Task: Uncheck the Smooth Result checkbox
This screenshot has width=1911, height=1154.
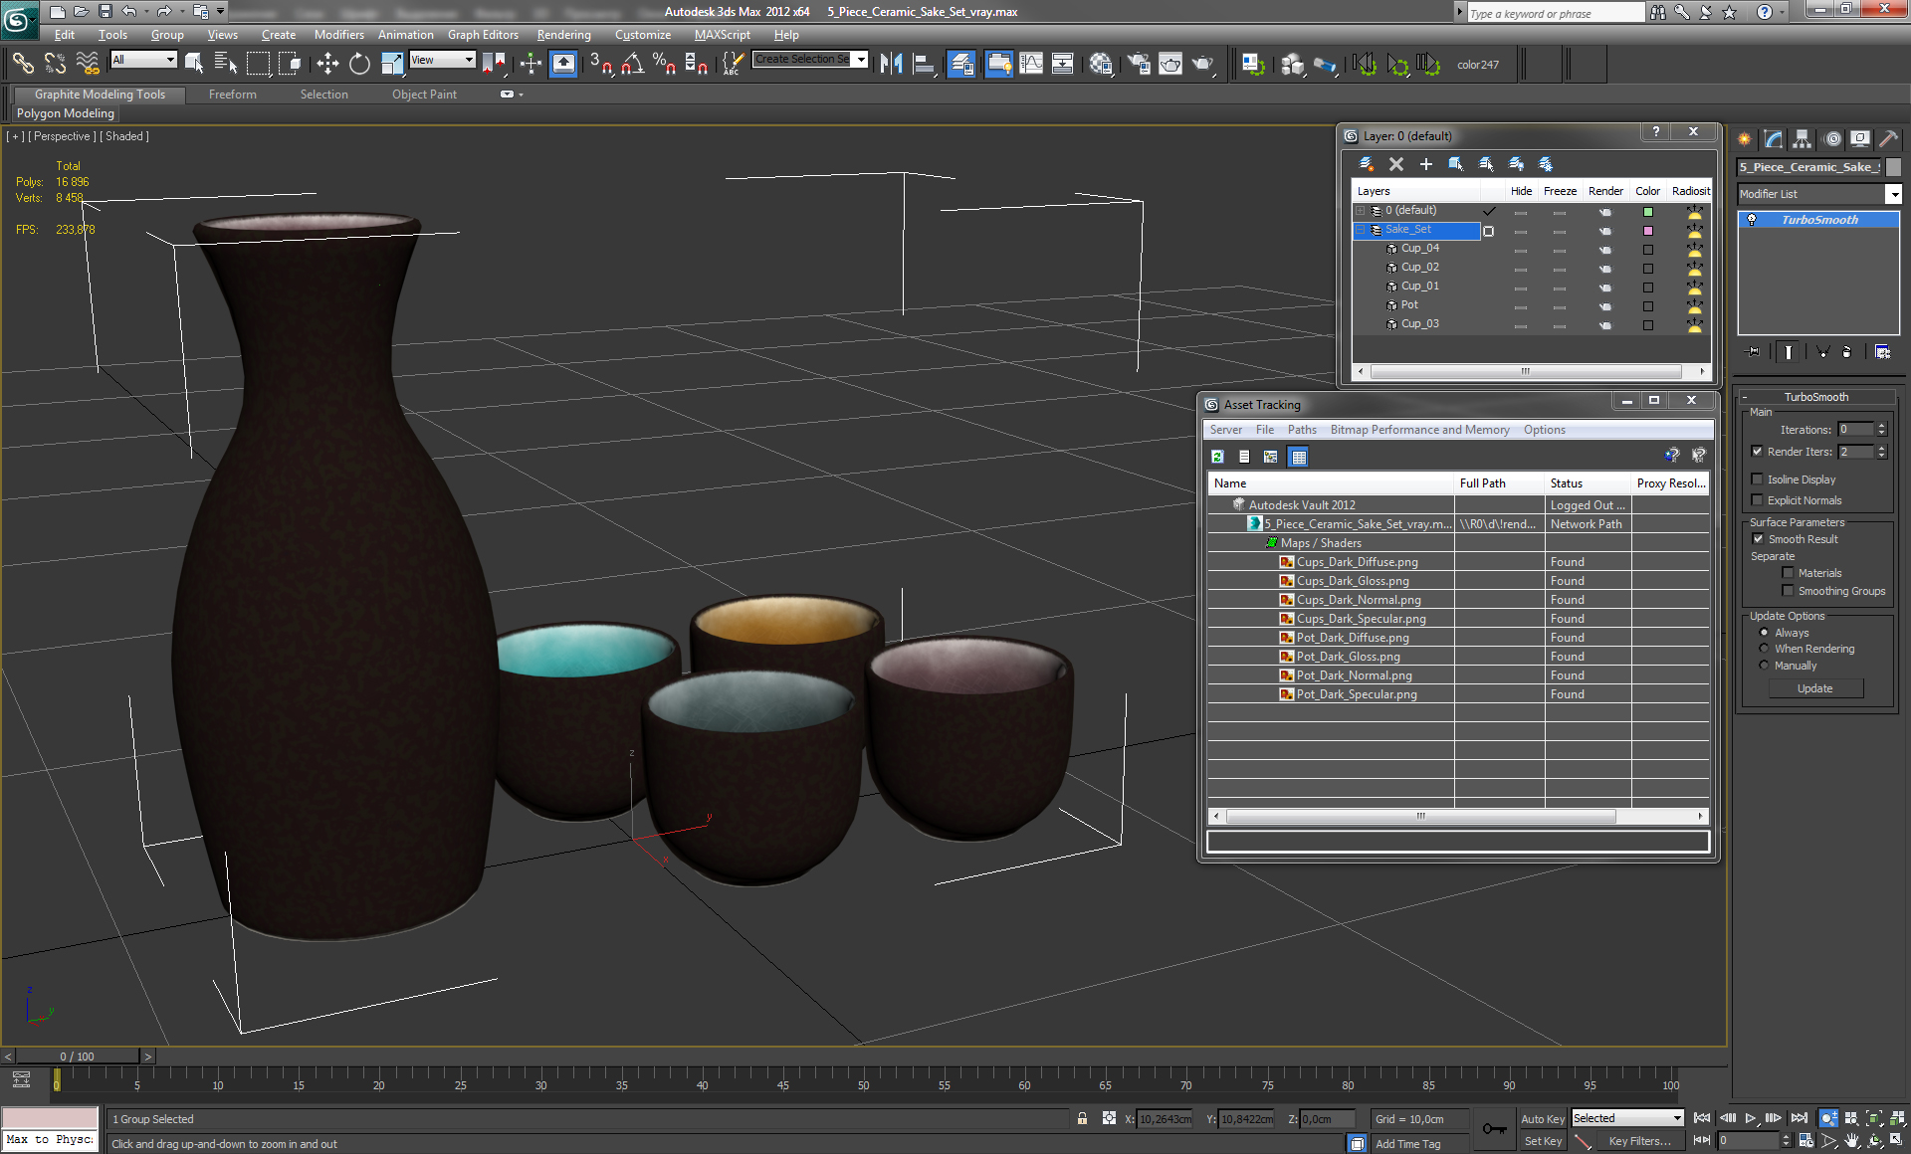Action: click(x=1758, y=539)
